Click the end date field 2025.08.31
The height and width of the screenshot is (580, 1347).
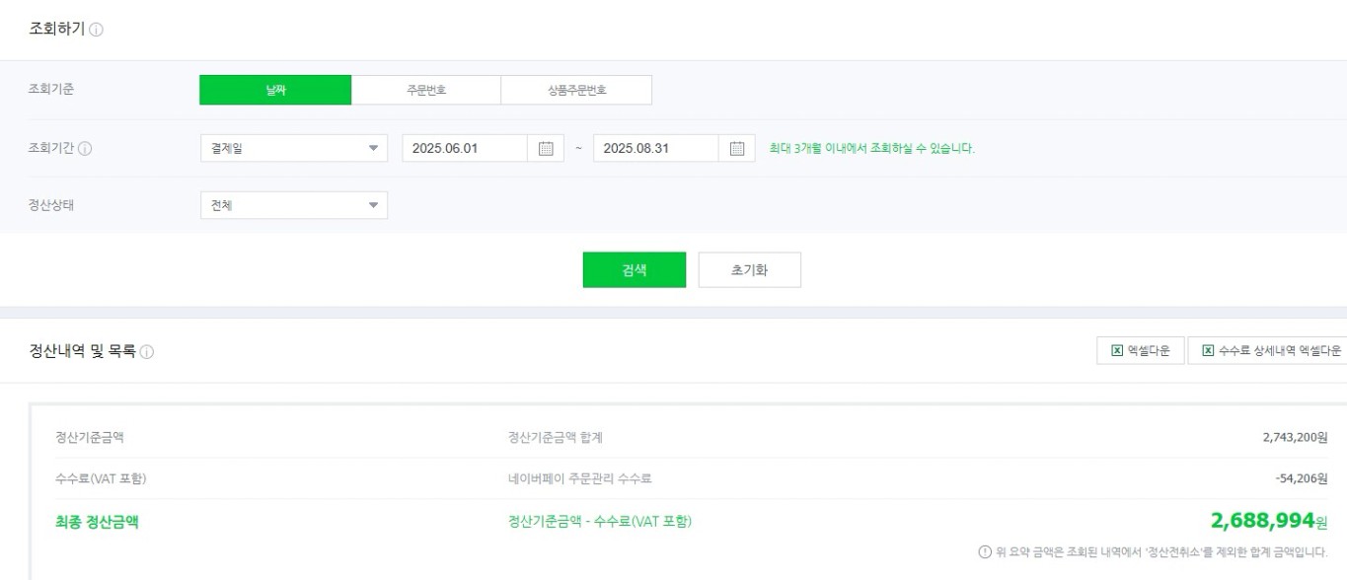pos(654,149)
